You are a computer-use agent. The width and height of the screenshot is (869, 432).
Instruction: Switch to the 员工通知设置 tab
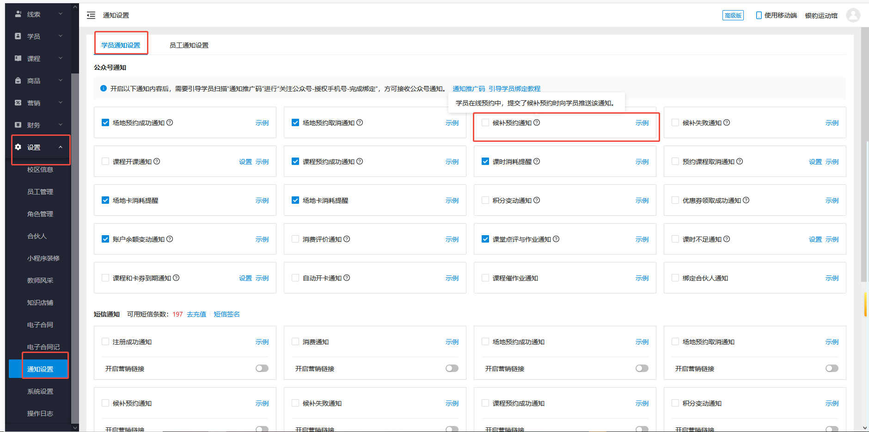[189, 45]
